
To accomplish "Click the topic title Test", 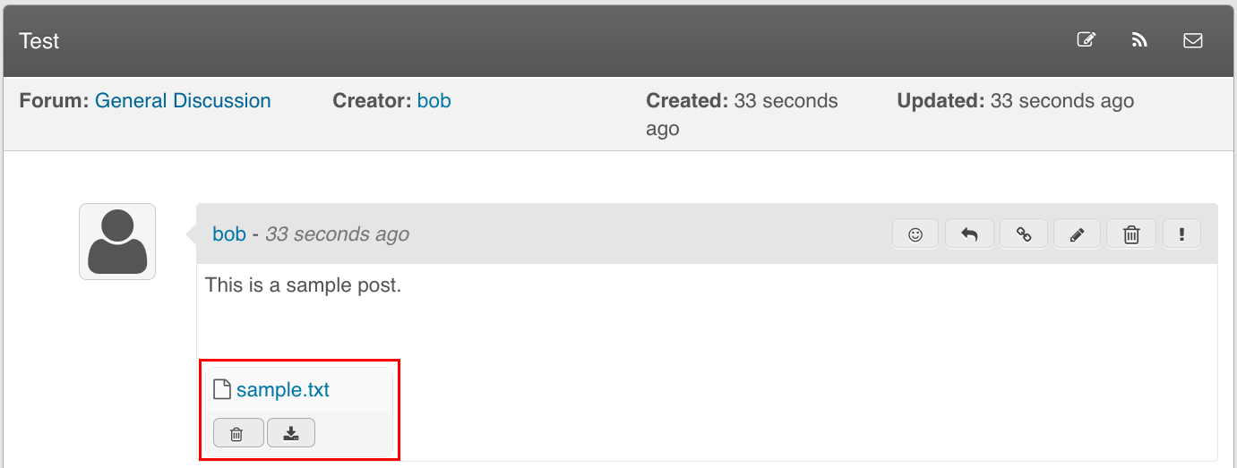I will coord(39,41).
